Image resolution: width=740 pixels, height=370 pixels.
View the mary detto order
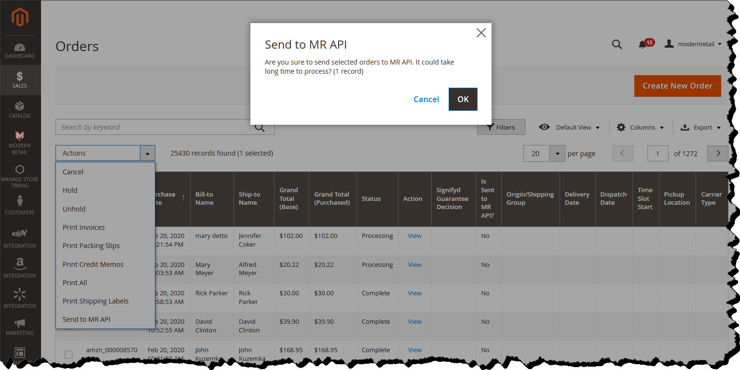click(x=415, y=236)
